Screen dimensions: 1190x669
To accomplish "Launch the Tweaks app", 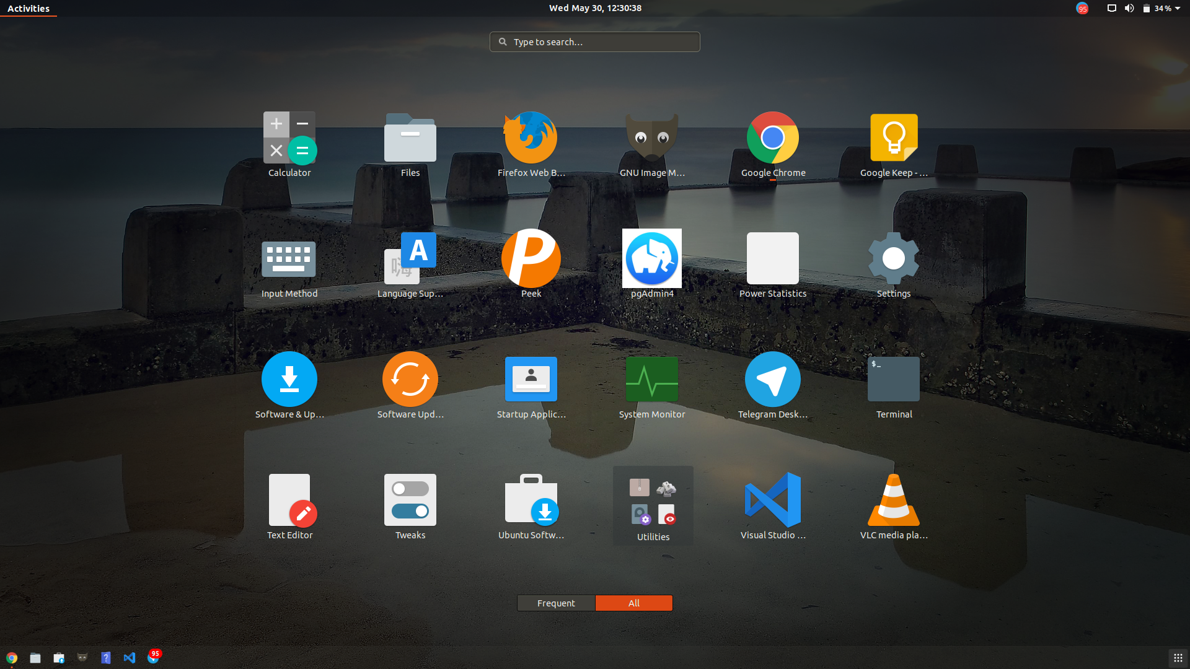I will [410, 507].
